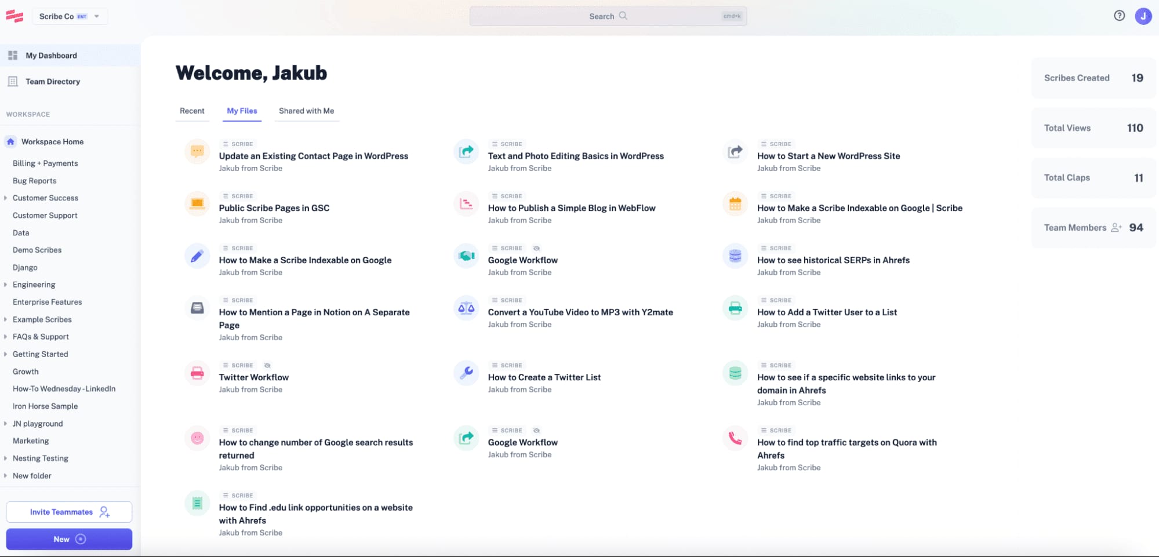Expand the Example Scribes folder
Viewport: 1159px width, 557px height.
click(5, 319)
